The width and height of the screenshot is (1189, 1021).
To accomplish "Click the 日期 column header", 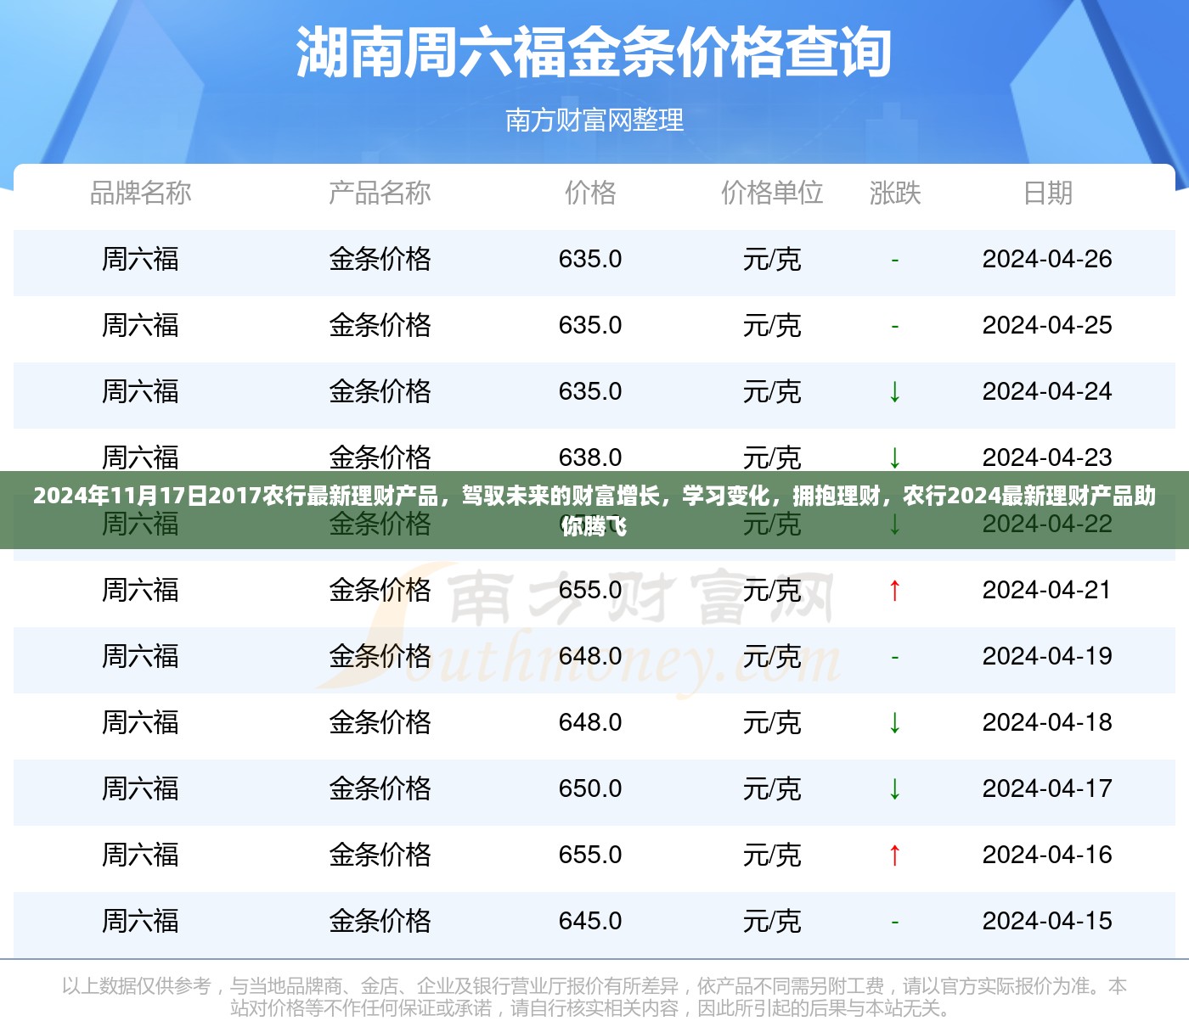I will coord(1047,193).
